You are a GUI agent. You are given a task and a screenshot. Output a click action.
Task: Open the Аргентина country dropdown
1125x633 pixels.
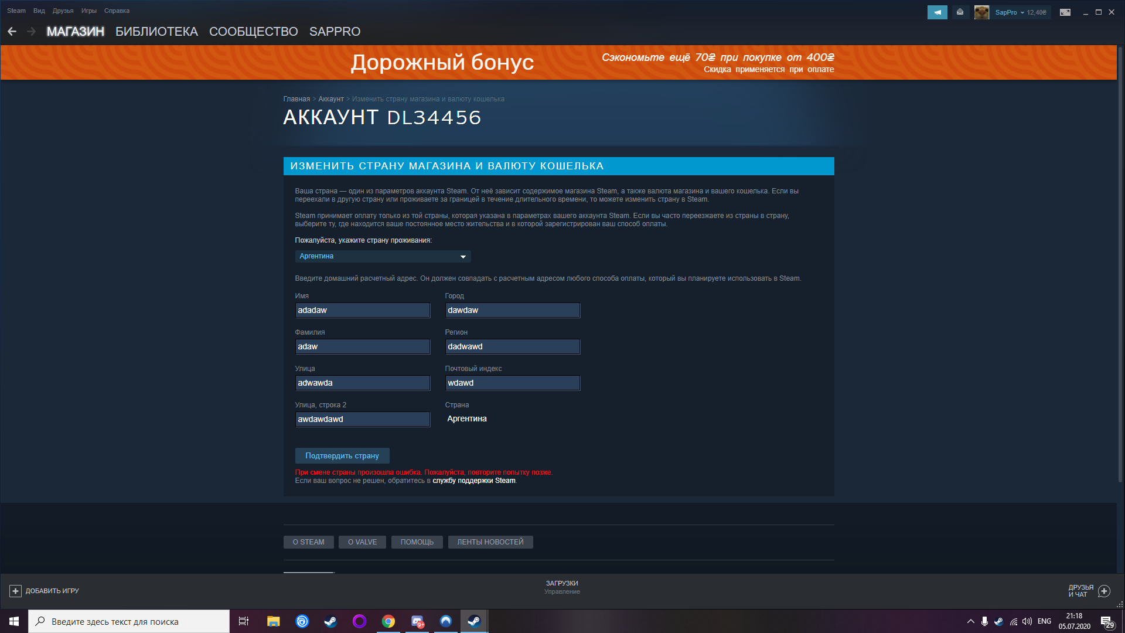click(383, 256)
